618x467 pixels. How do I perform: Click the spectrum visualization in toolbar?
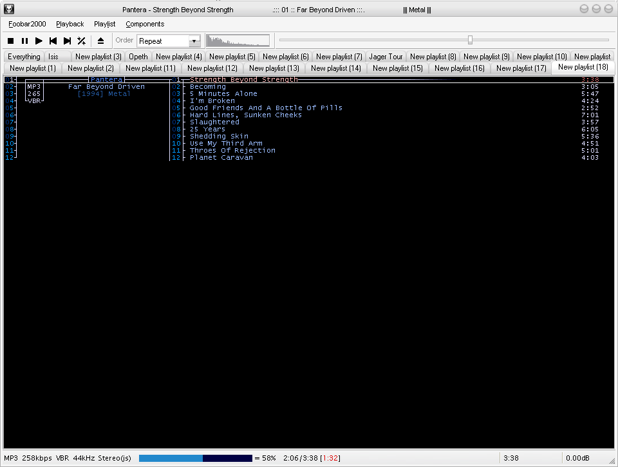click(238, 41)
